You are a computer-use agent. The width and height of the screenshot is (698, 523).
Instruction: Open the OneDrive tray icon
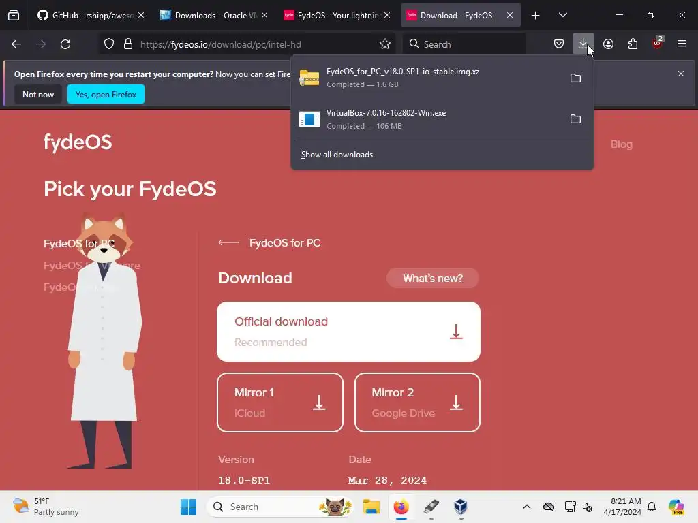549,507
